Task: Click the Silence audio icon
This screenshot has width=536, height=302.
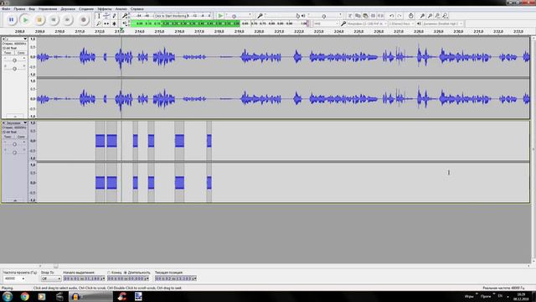Action: [x=380, y=16]
